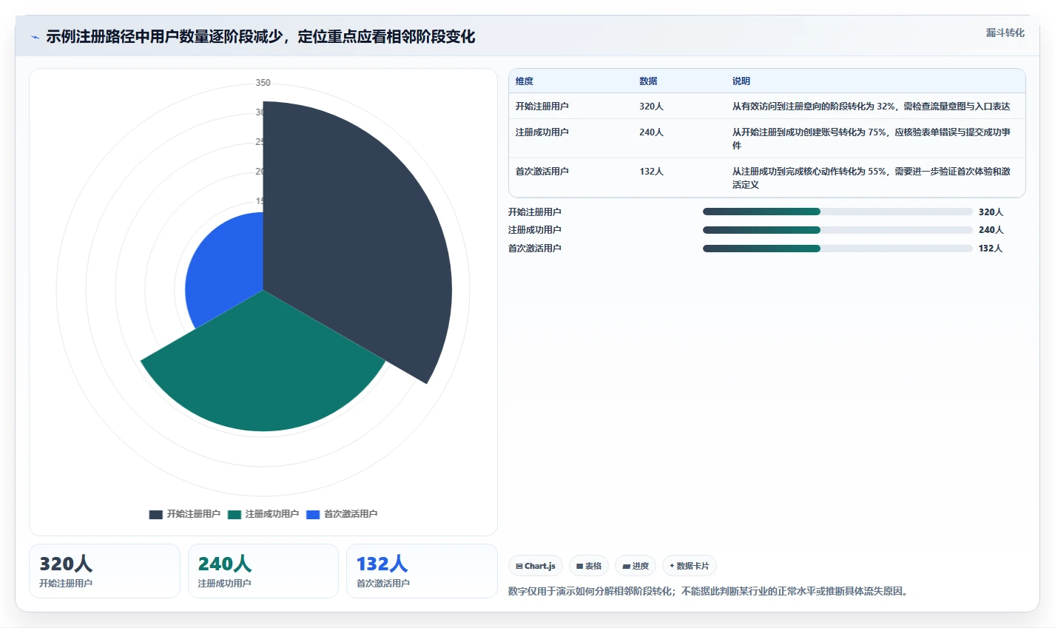Viewport: 1055px width, 628px height.
Task: Click the explanation mentioning 转化为 55%
Action: pos(872,178)
